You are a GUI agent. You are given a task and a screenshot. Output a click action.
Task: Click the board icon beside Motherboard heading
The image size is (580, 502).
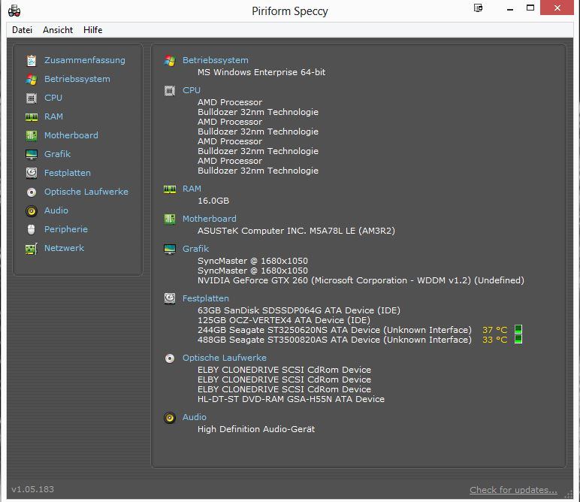[x=170, y=219]
